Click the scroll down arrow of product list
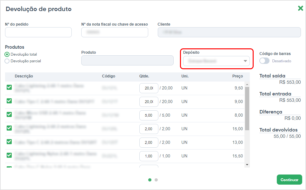The height and width of the screenshot is (190, 306). tap(247, 165)
